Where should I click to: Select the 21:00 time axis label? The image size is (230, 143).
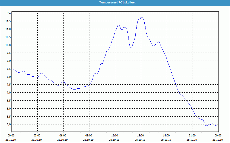click(192, 136)
